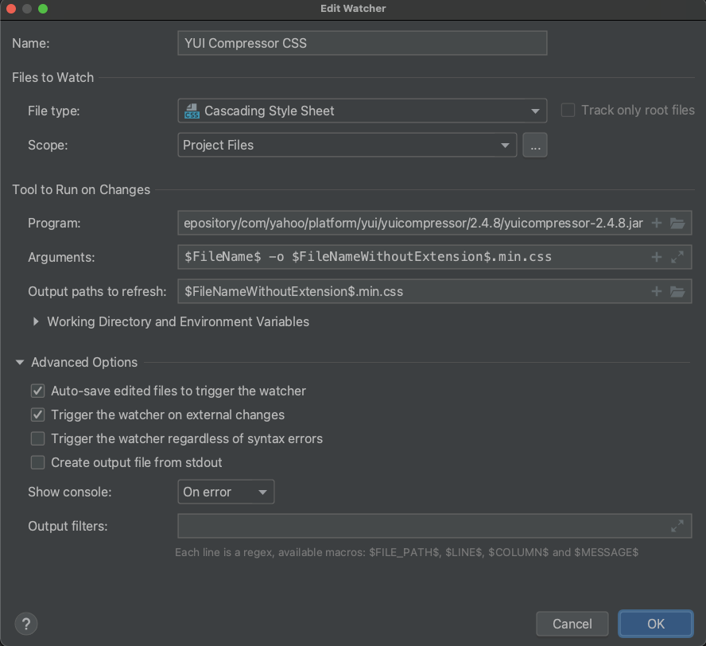This screenshot has height=646, width=706.
Task: Click the Program label
Action: click(54, 223)
